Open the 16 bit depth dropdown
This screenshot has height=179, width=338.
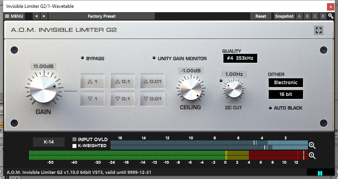(x=286, y=94)
